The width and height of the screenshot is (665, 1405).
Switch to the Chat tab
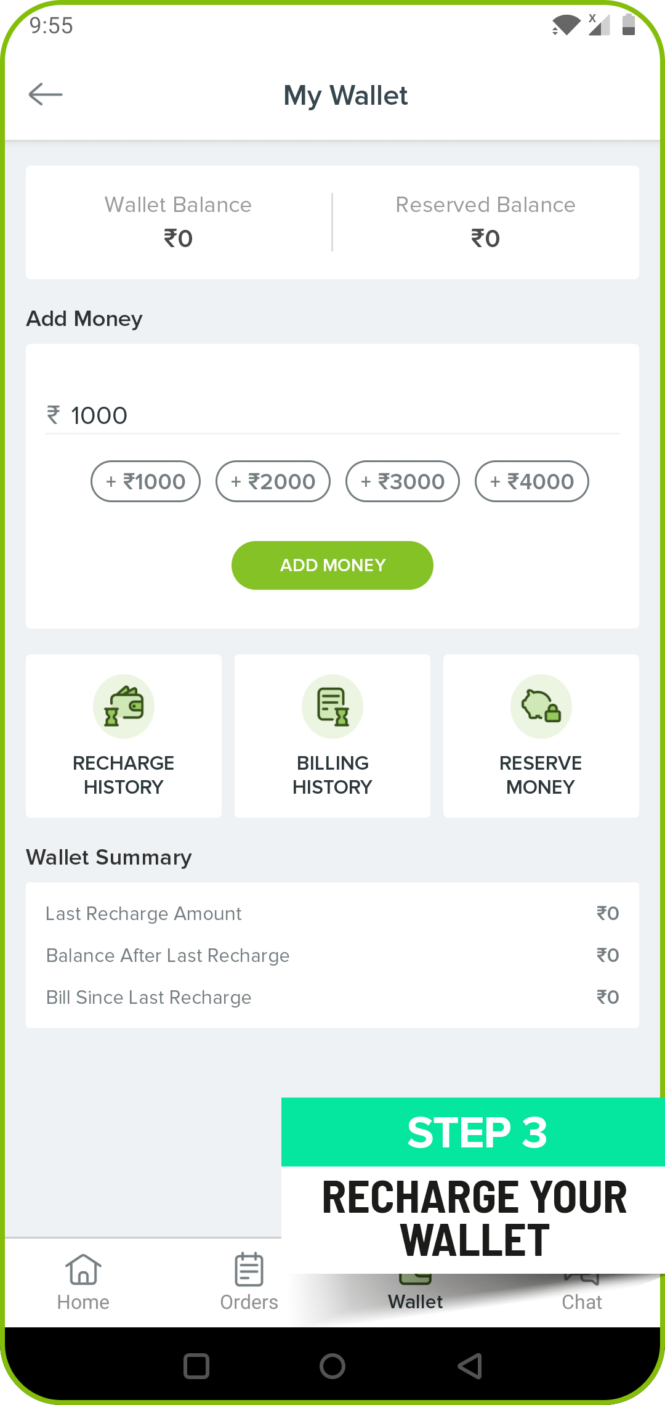(582, 1301)
